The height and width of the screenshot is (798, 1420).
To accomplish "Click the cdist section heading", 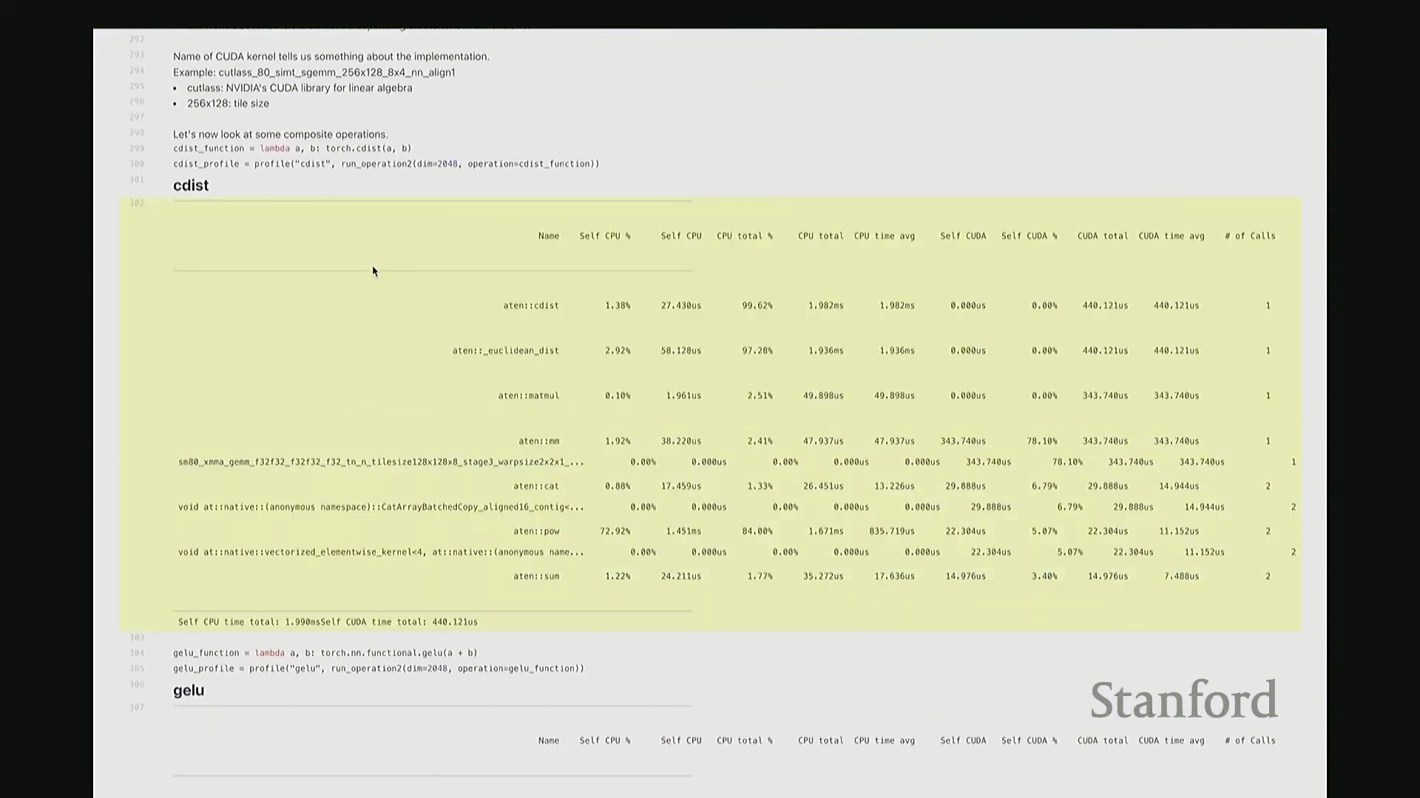I will coord(191,185).
